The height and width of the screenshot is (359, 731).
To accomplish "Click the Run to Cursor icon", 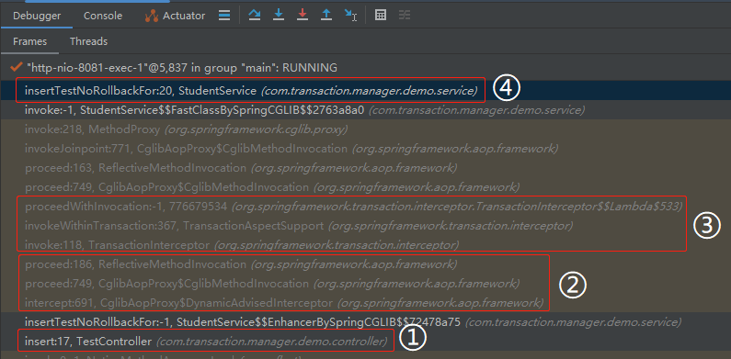I will click(350, 16).
